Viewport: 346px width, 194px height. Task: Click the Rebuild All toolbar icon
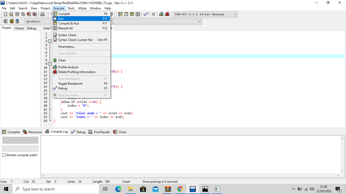pyautogui.click(x=137, y=14)
